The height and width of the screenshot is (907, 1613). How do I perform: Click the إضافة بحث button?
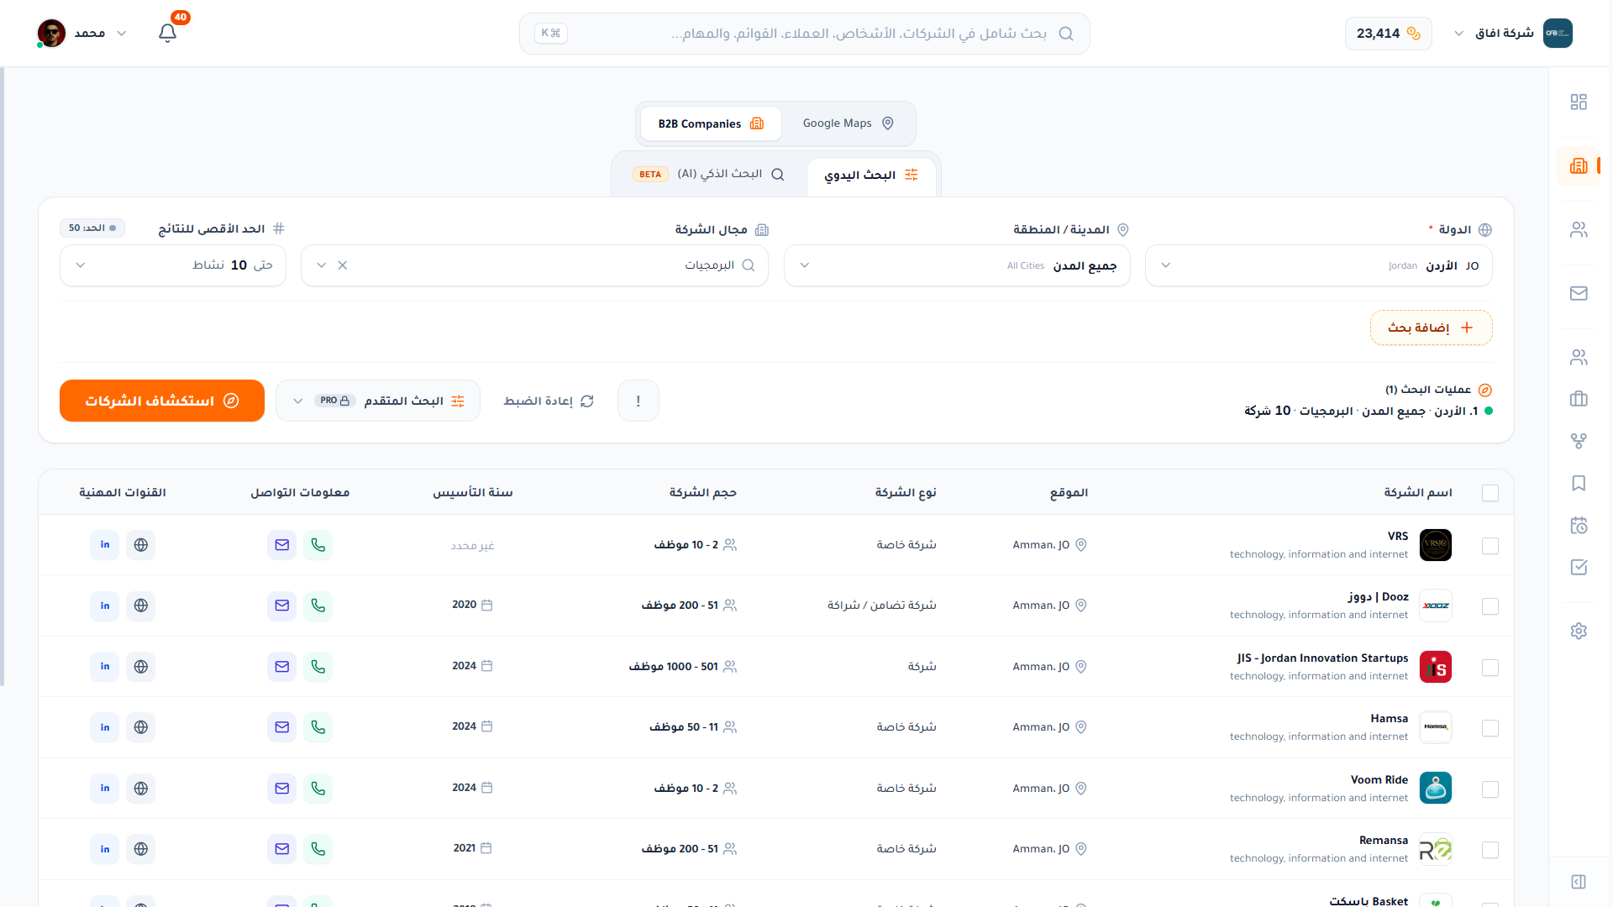[x=1432, y=328]
